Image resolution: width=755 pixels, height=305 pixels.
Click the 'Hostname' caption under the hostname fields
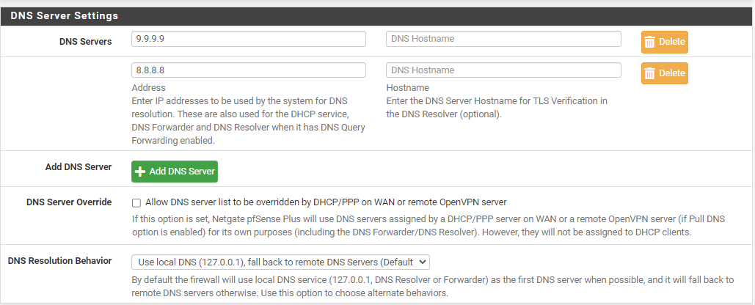pyautogui.click(x=407, y=87)
